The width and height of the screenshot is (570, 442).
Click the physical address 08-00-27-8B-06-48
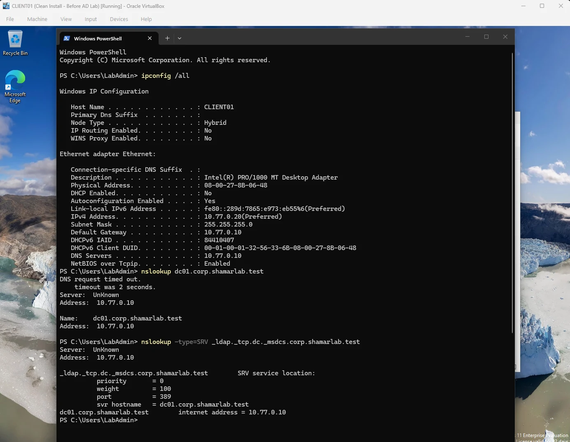pyautogui.click(x=236, y=185)
